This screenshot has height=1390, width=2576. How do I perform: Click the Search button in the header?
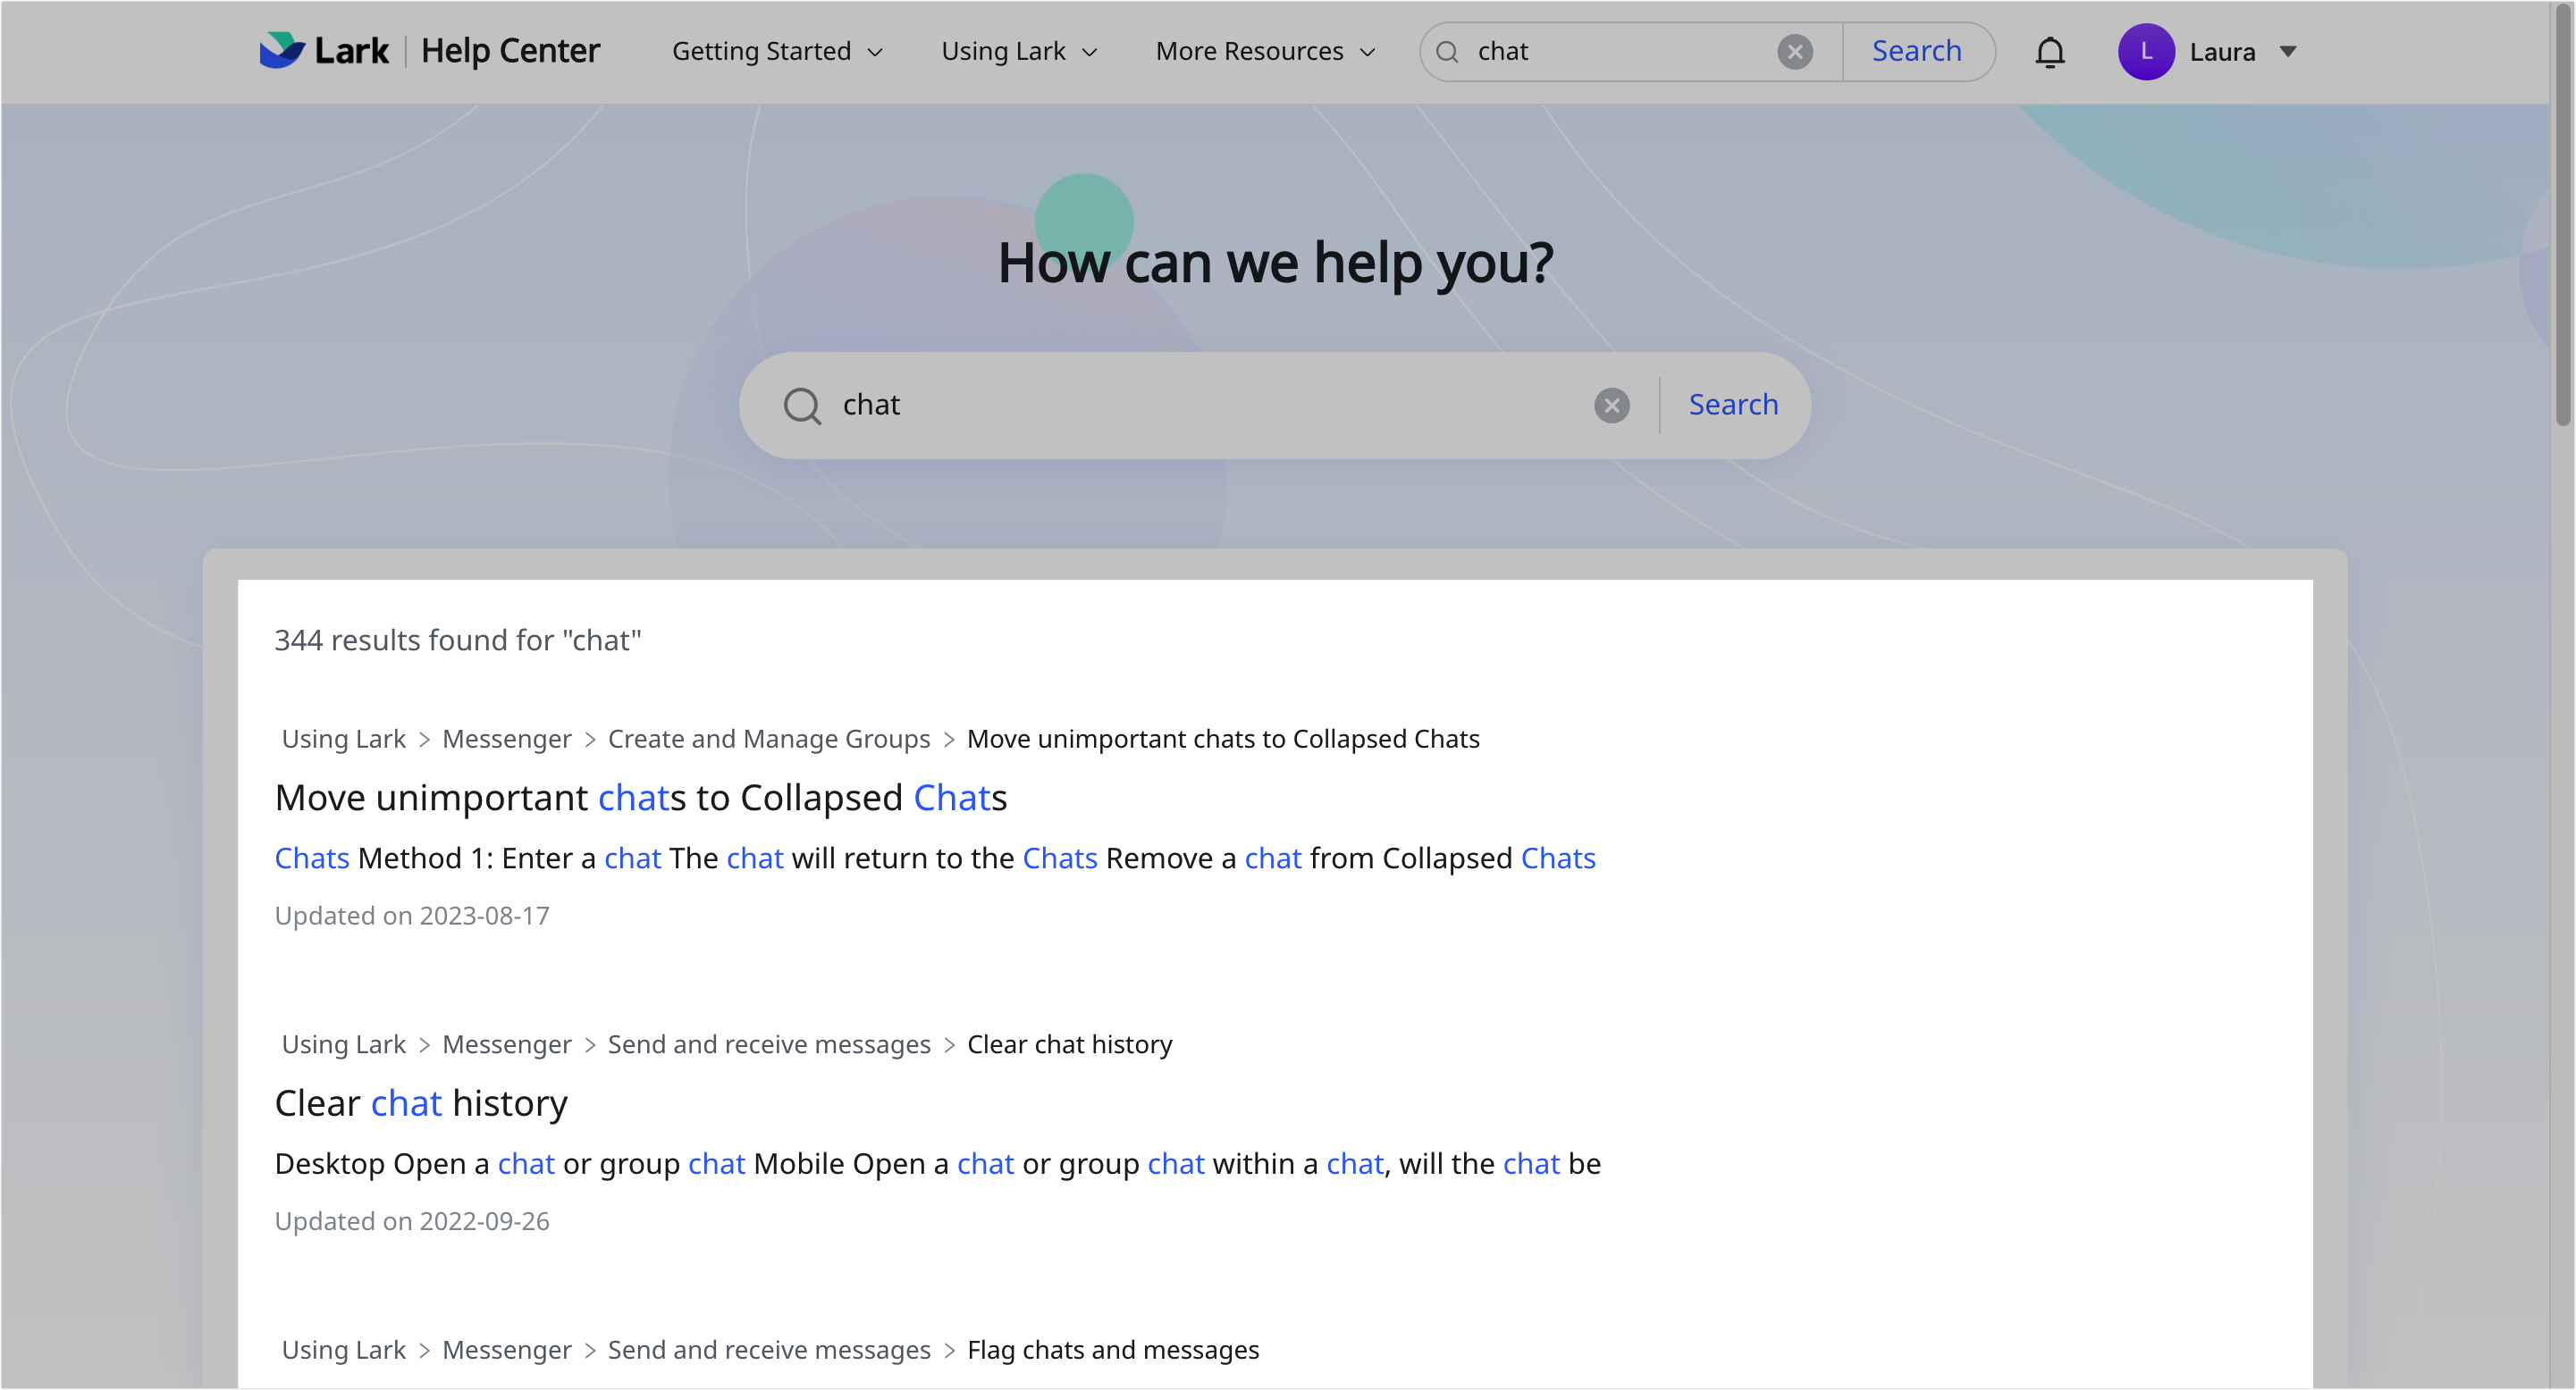tap(1916, 51)
